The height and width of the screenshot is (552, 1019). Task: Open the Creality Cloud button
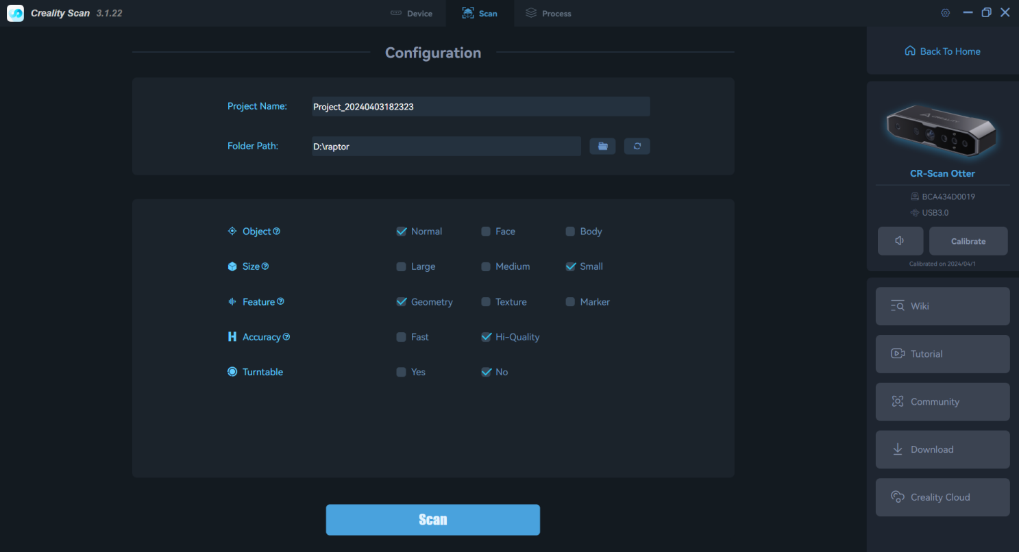[x=942, y=497]
